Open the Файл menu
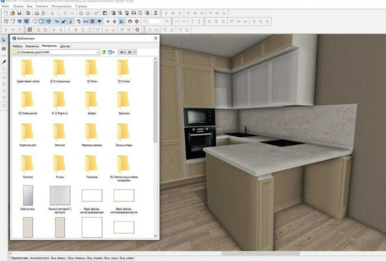Viewport: 386px width, 261px height. click(5, 6)
